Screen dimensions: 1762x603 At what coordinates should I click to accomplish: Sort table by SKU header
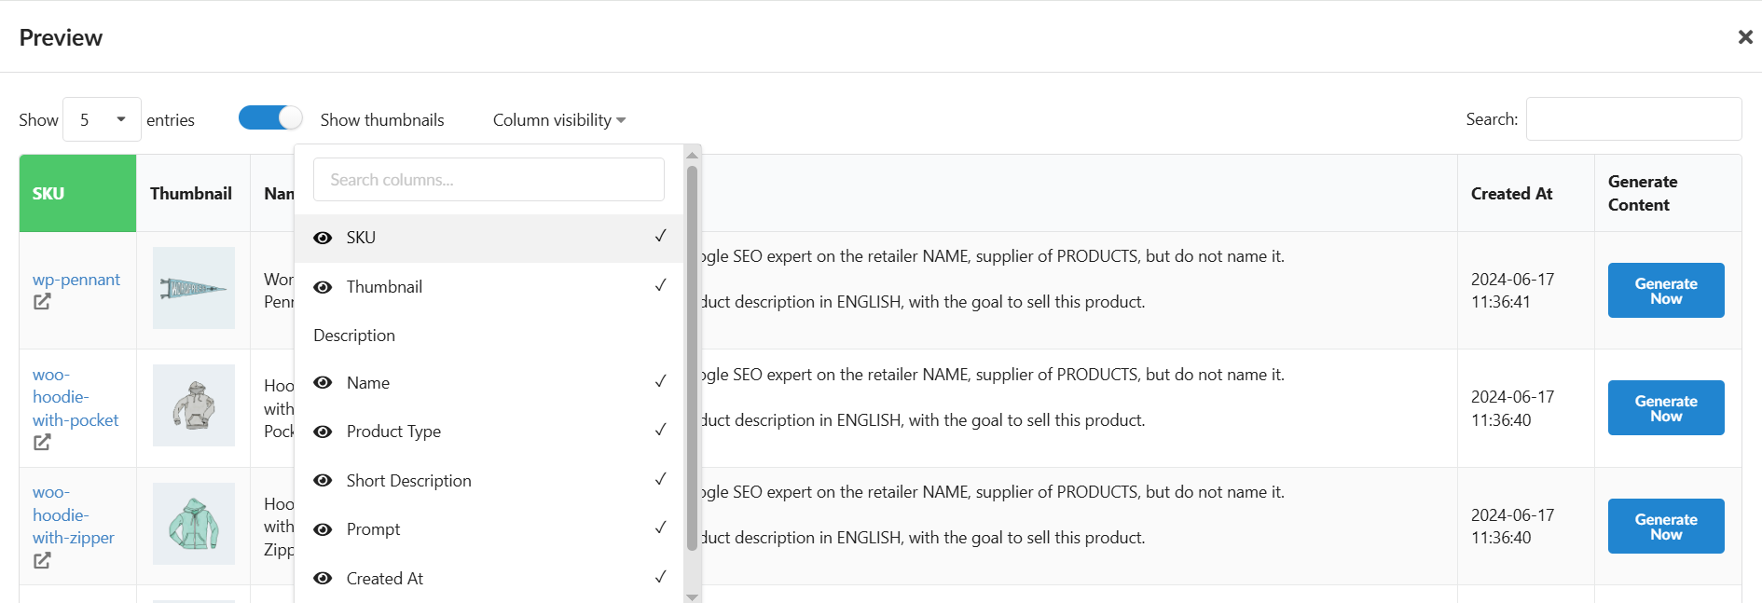[48, 194]
